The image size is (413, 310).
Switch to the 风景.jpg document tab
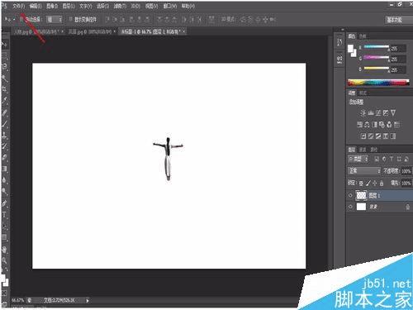(x=92, y=31)
